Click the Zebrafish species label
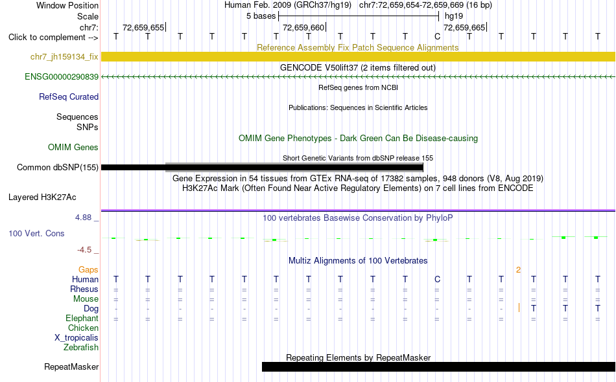Viewport: 616px width, 382px height. 81,348
